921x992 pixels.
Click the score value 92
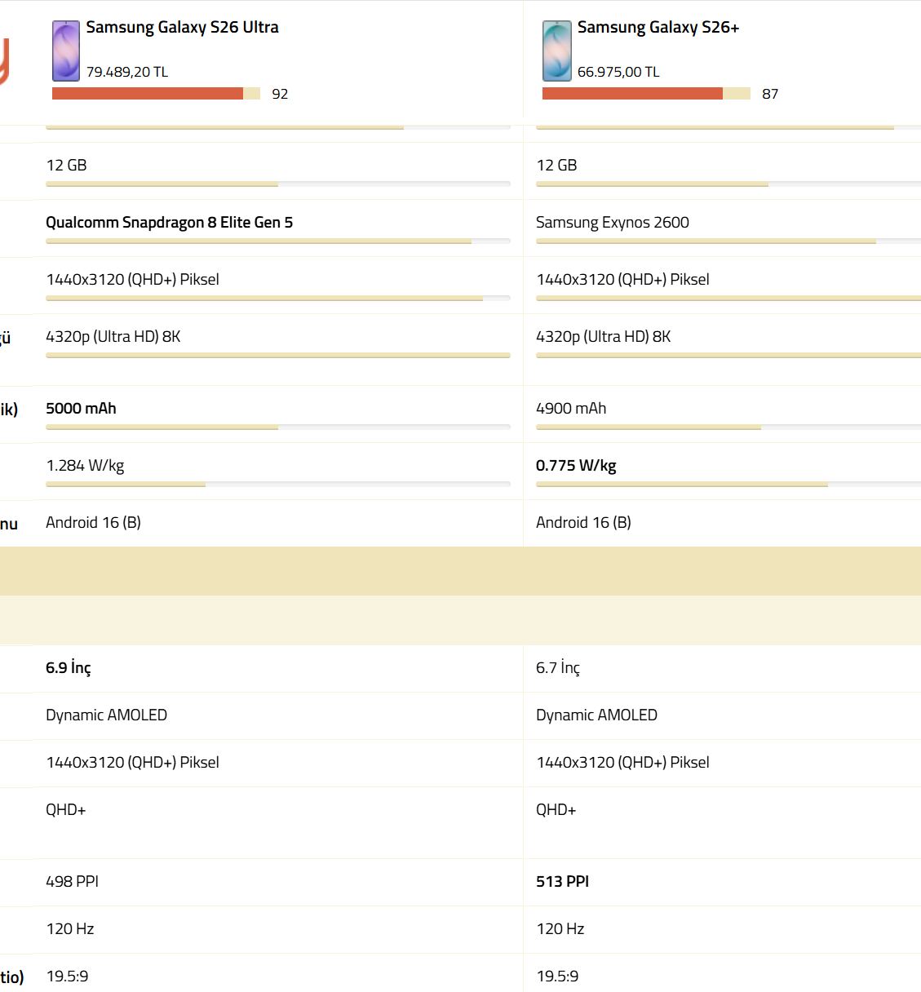click(280, 94)
